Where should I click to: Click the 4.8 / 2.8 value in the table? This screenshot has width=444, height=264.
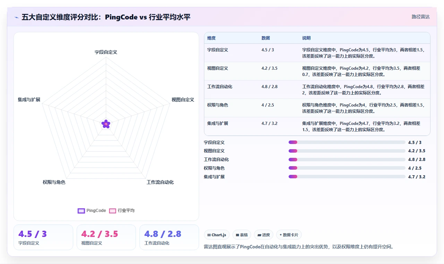(x=270, y=87)
